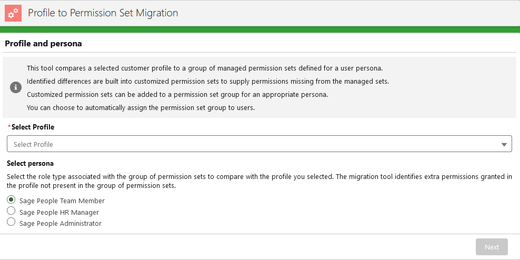Click the Sage People Administrator label text
The height and width of the screenshot is (260, 520).
tap(61, 223)
